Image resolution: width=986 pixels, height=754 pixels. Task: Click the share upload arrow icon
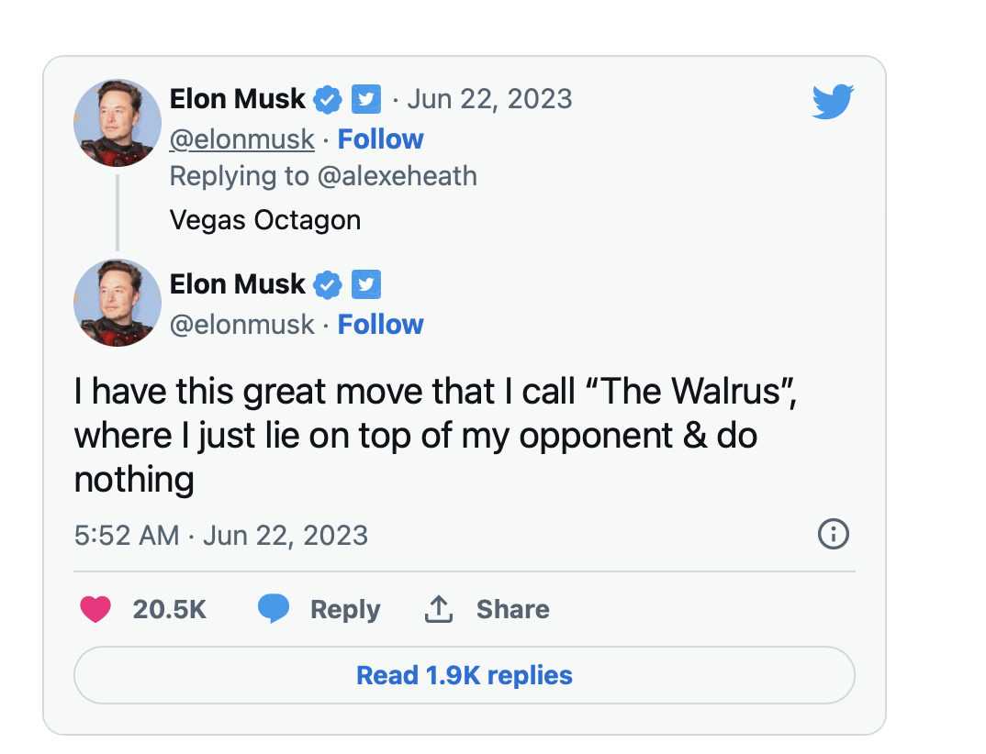(438, 609)
